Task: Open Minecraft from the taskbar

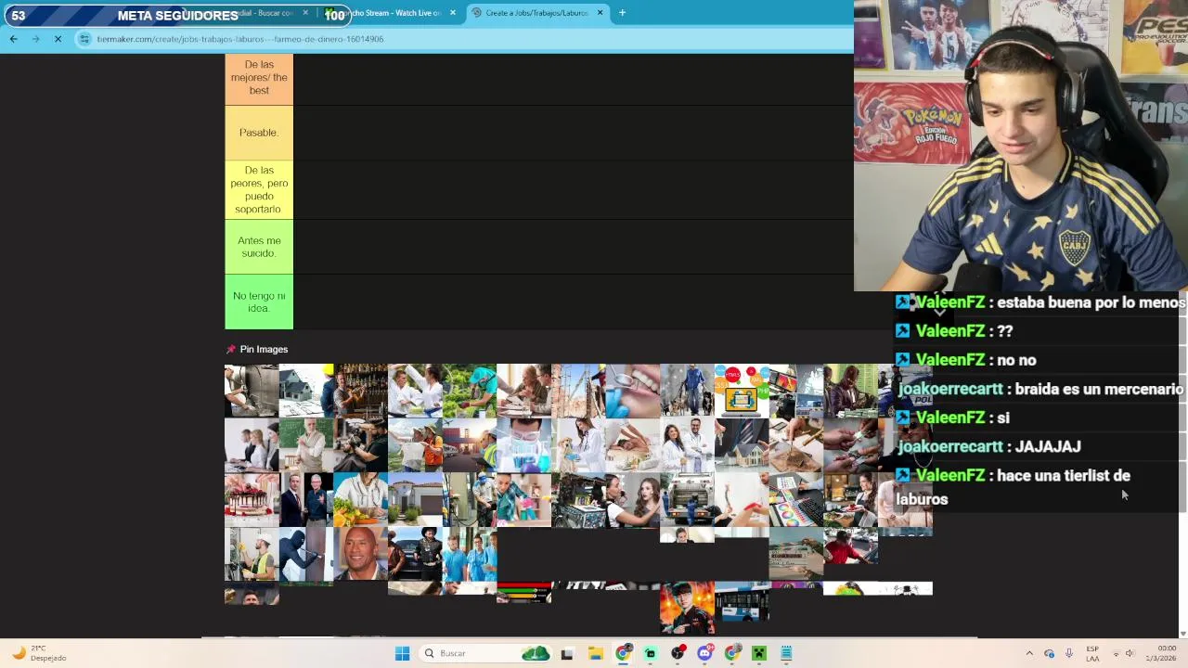Action: (x=759, y=653)
